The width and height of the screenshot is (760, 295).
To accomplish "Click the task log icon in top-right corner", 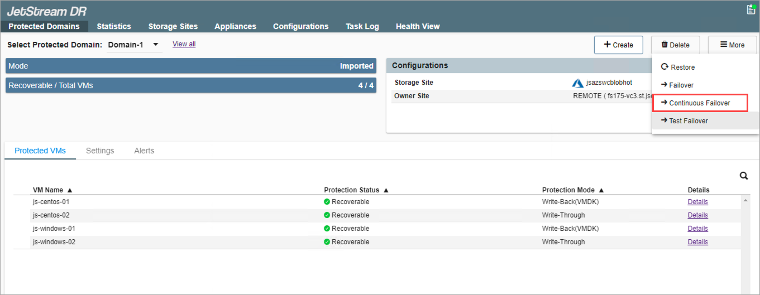I will point(751,9).
